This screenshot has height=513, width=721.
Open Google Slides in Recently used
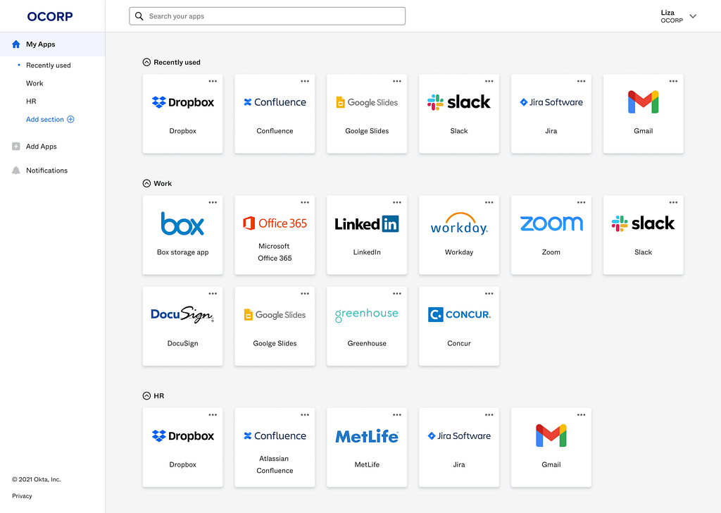366,113
